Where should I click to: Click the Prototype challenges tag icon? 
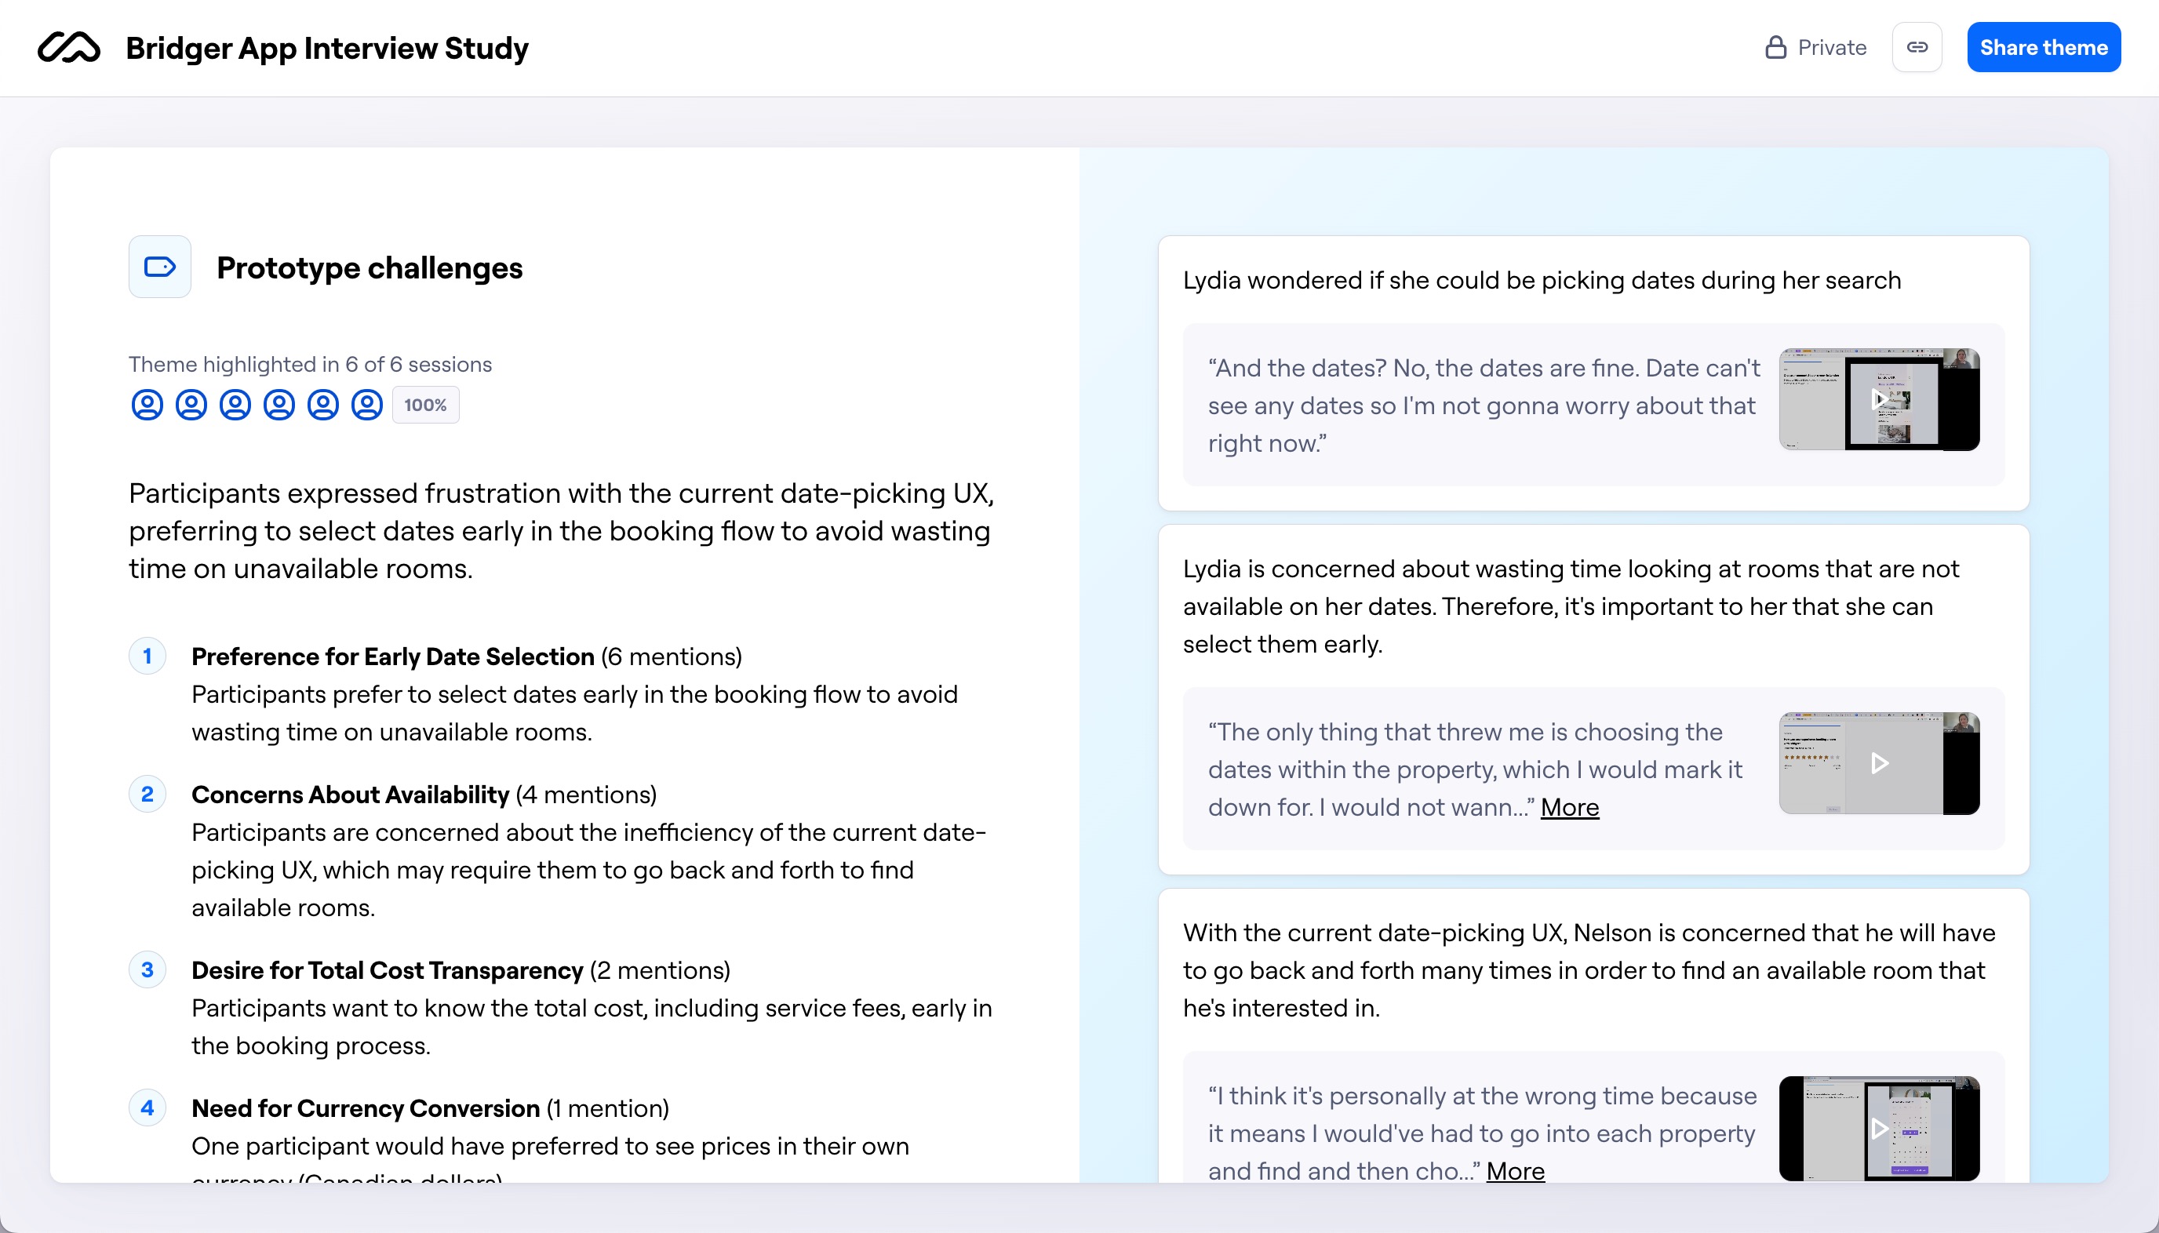click(159, 267)
